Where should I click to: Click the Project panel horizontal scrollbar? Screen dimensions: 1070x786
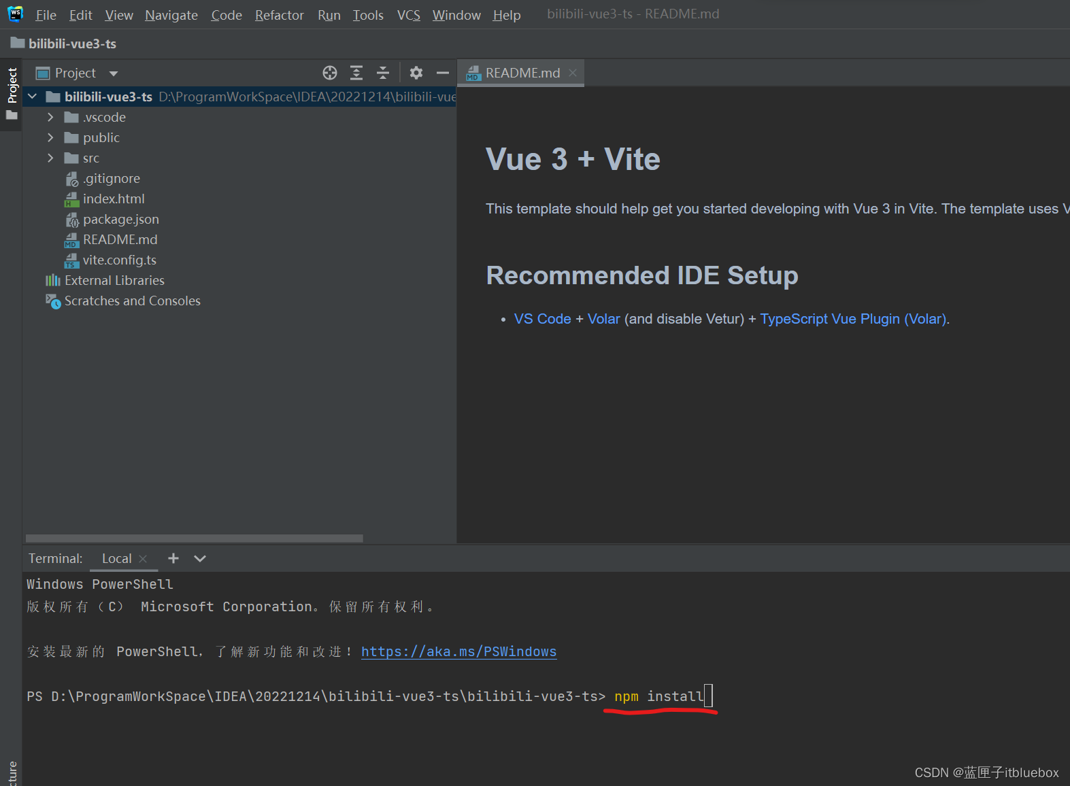pos(194,538)
